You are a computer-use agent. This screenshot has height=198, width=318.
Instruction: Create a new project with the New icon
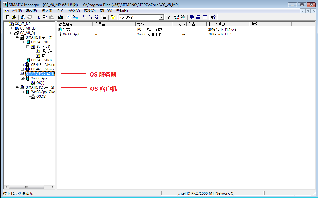[8, 17]
